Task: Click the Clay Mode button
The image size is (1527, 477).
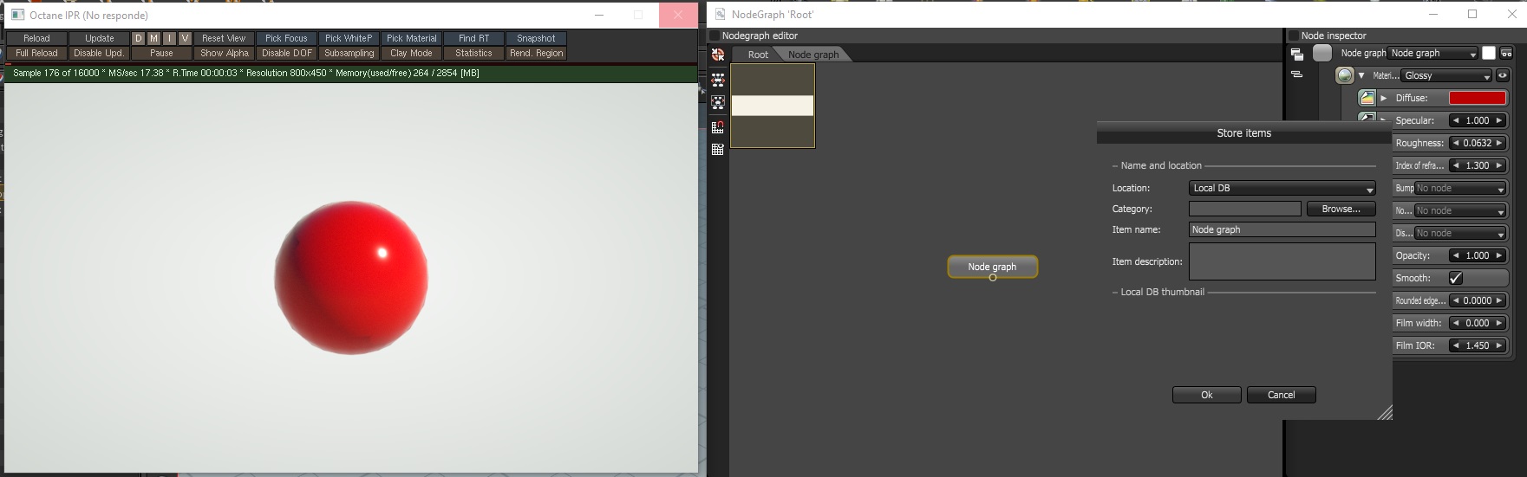Action: 412,53
